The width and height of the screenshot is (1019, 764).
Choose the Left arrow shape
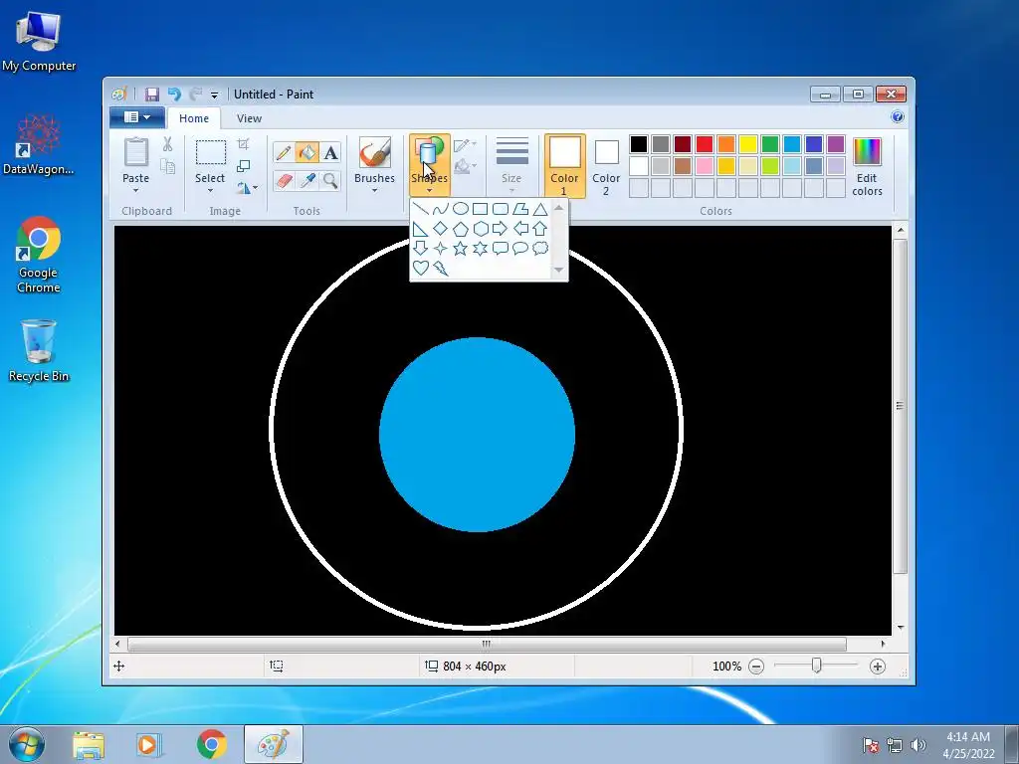(x=519, y=229)
